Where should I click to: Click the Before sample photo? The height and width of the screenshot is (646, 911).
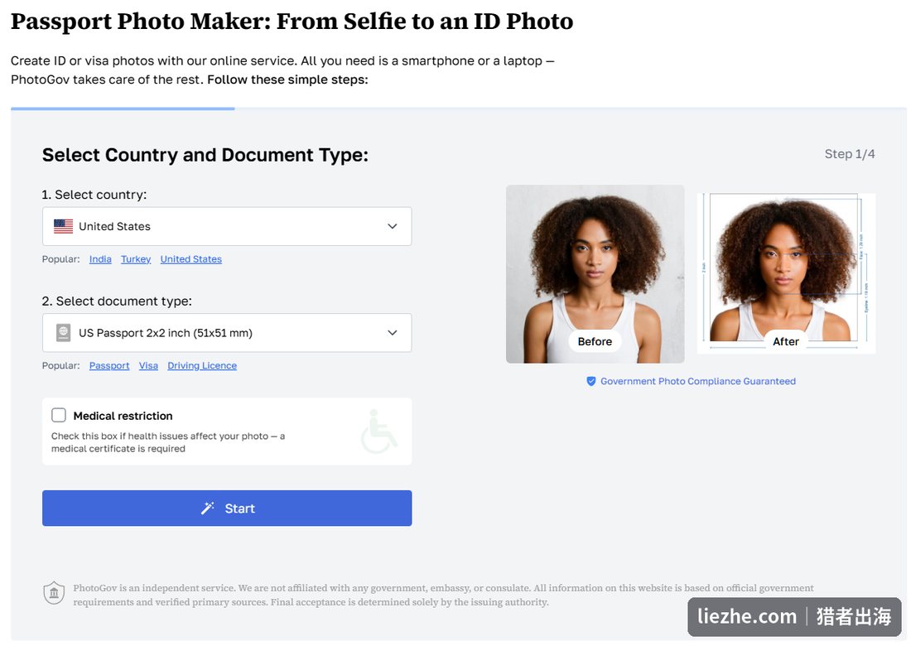click(595, 274)
